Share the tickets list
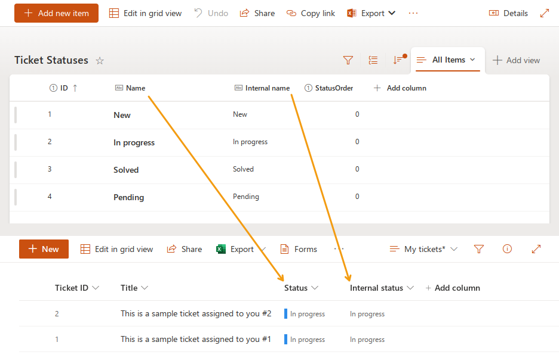 point(185,249)
